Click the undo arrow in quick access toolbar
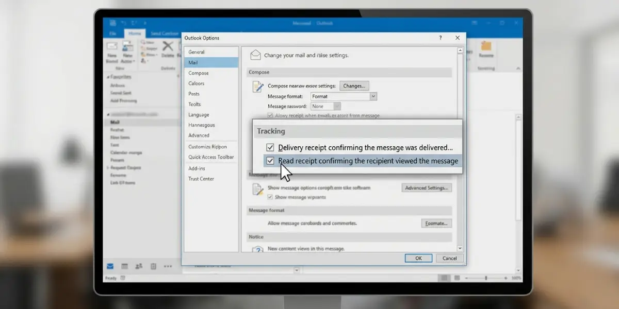The width and height of the screenshot is (619, 309). [x=124, y=23]
